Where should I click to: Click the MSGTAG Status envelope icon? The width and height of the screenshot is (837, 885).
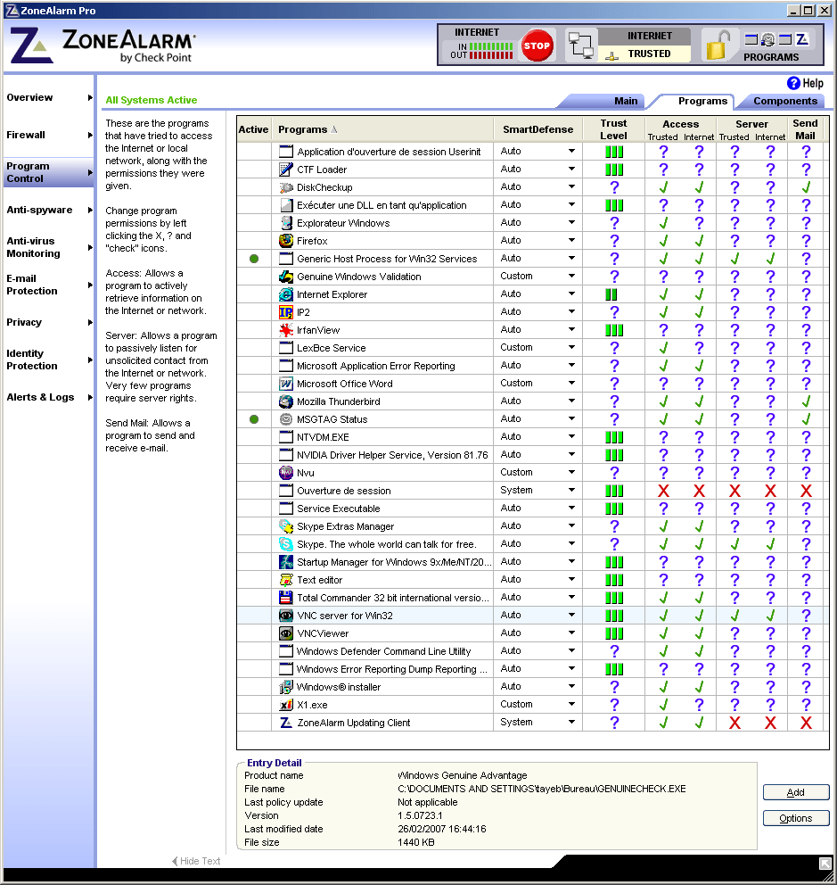[x=286, y=419]
